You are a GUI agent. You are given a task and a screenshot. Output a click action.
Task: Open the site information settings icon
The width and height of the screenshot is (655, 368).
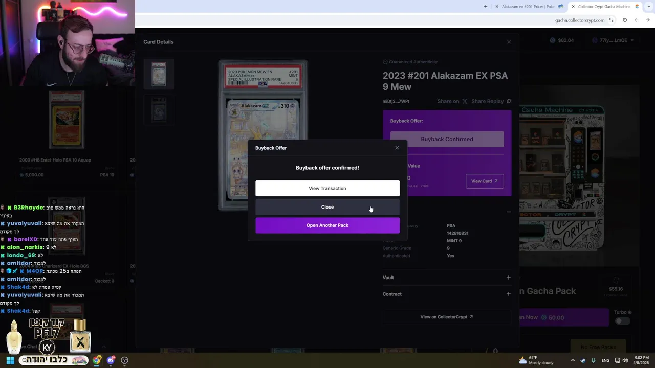pos(612,20)
